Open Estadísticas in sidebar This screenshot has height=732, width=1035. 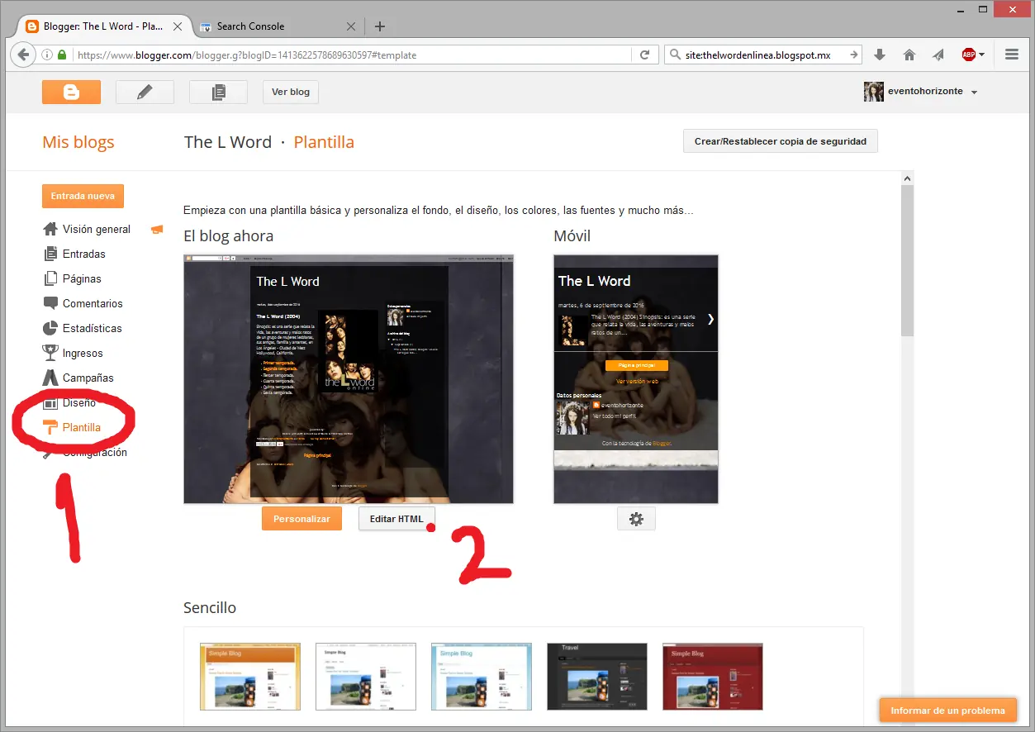coord(93,328)
